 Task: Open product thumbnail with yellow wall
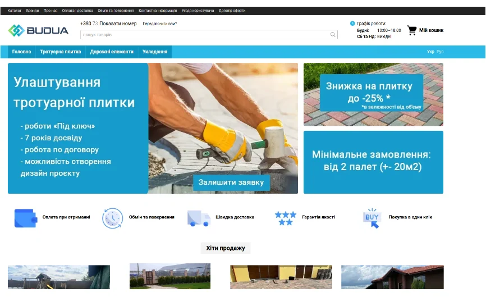(281, 277)
